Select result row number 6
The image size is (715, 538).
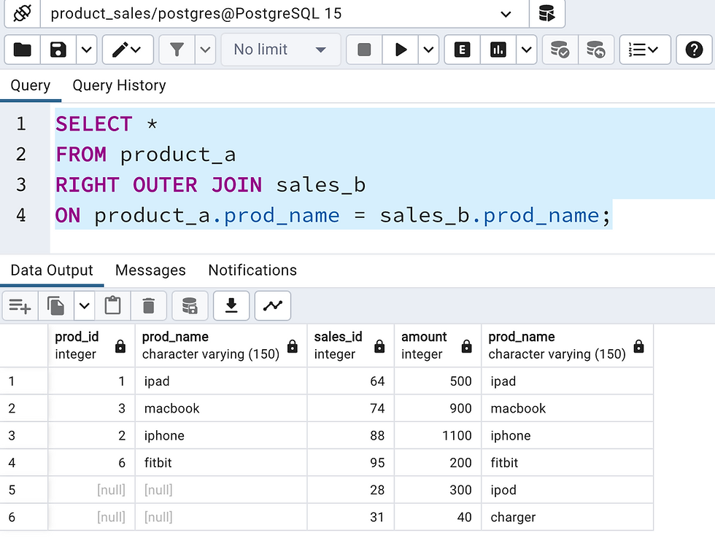[x=23, y=517]
